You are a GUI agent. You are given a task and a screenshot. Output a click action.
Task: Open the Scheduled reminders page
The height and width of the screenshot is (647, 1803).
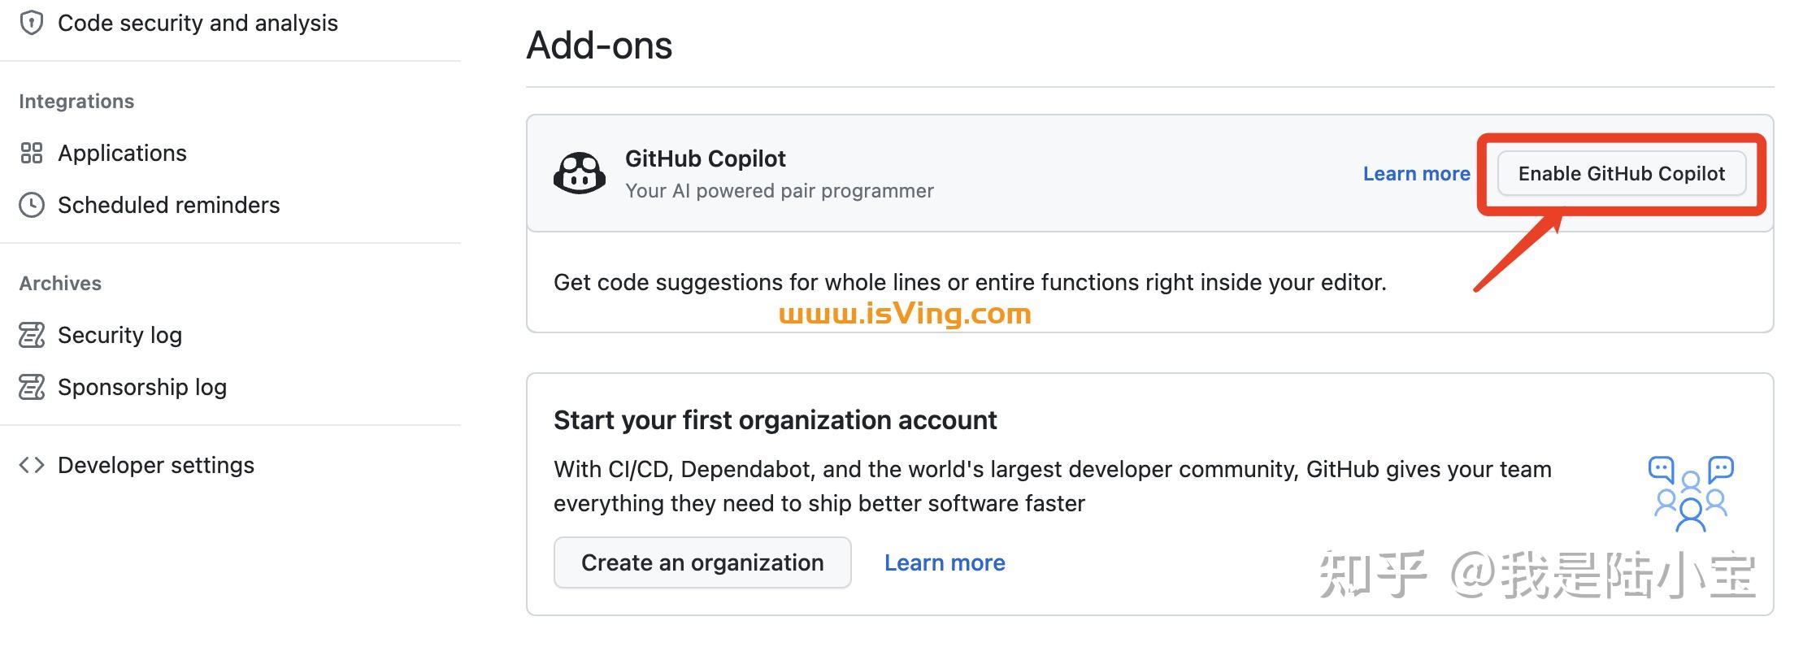tap(167, 205)
